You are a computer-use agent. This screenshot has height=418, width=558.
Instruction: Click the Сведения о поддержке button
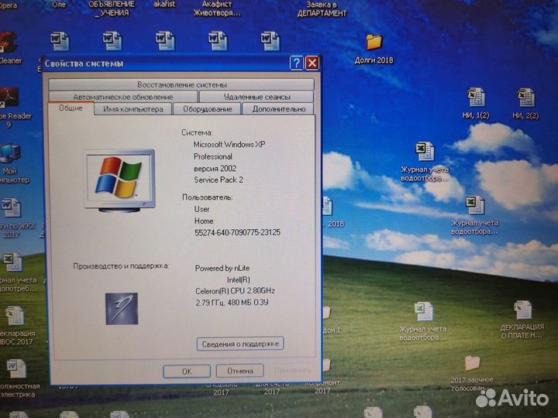pos(240,344)
